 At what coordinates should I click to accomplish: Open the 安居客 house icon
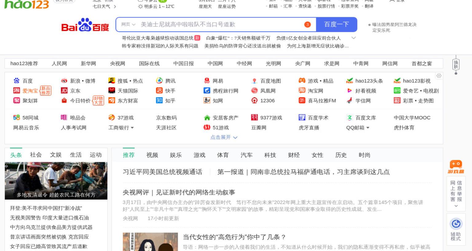(207, 118)
